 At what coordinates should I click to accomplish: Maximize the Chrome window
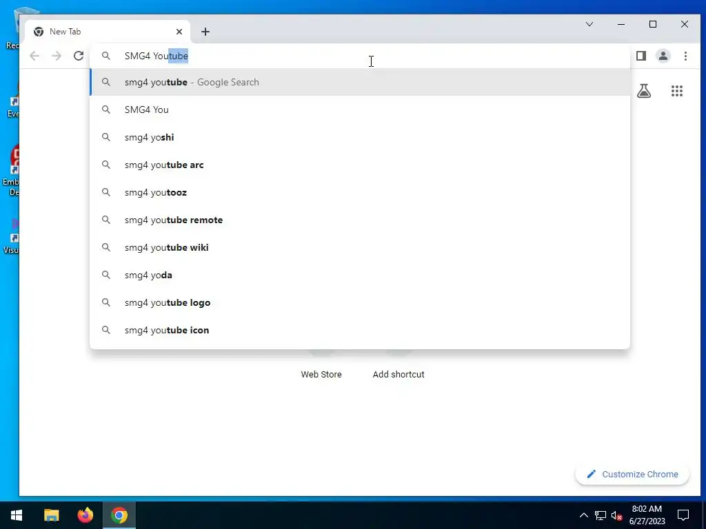click(653, 24)
